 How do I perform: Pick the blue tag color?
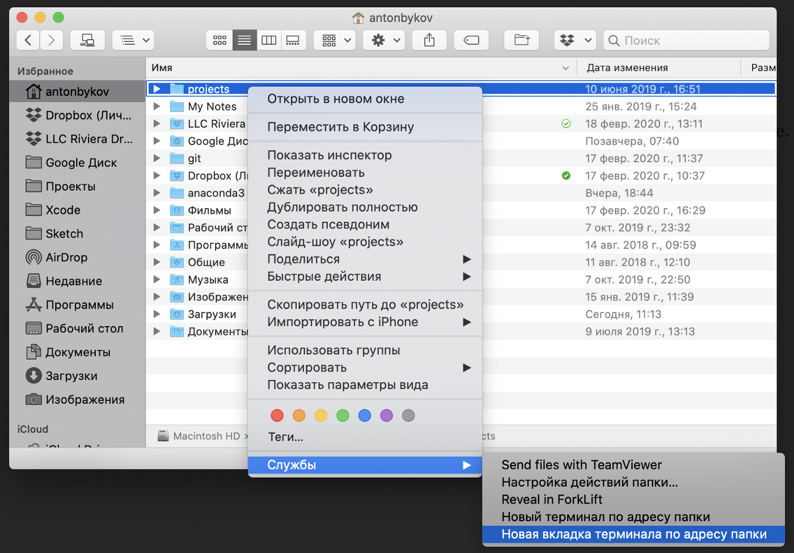[x=365, y=416]
